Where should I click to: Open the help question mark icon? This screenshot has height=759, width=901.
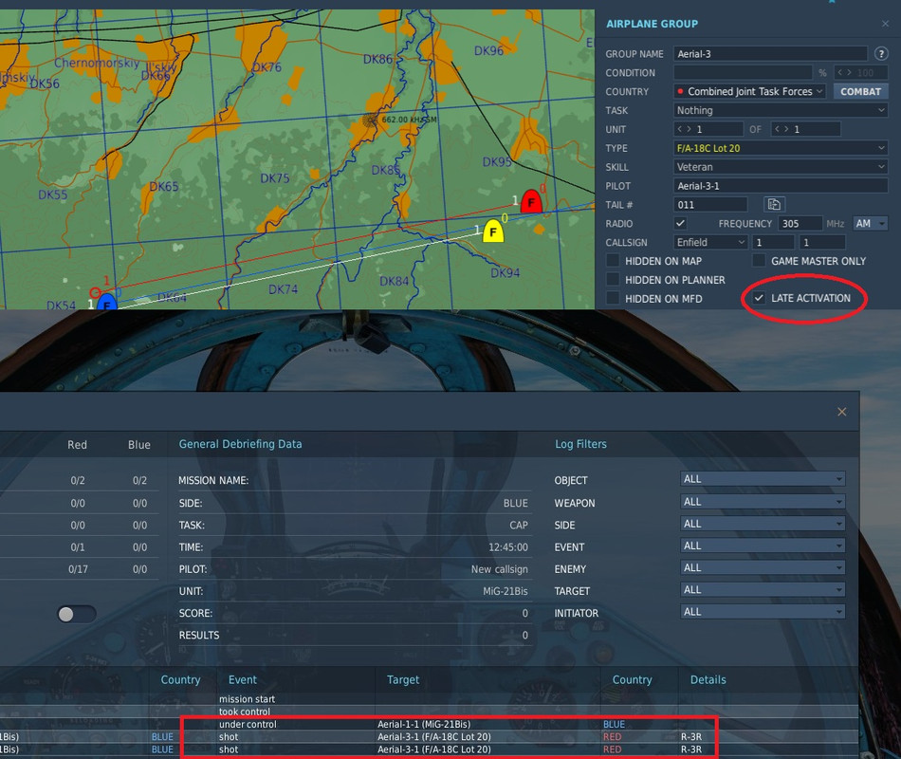(881, 53)
